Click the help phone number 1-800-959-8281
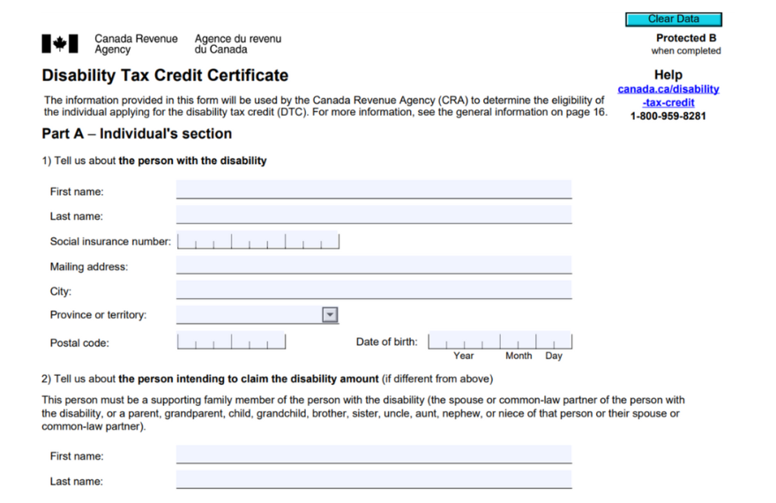The image size is (776, 503). tap(668, 116)
